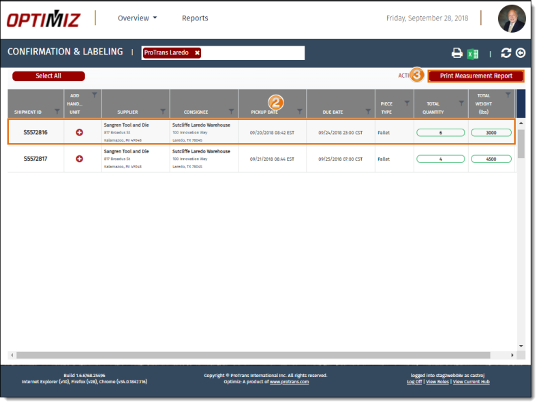Add handling unit for shipment S5572816

[x=80, y=132]
